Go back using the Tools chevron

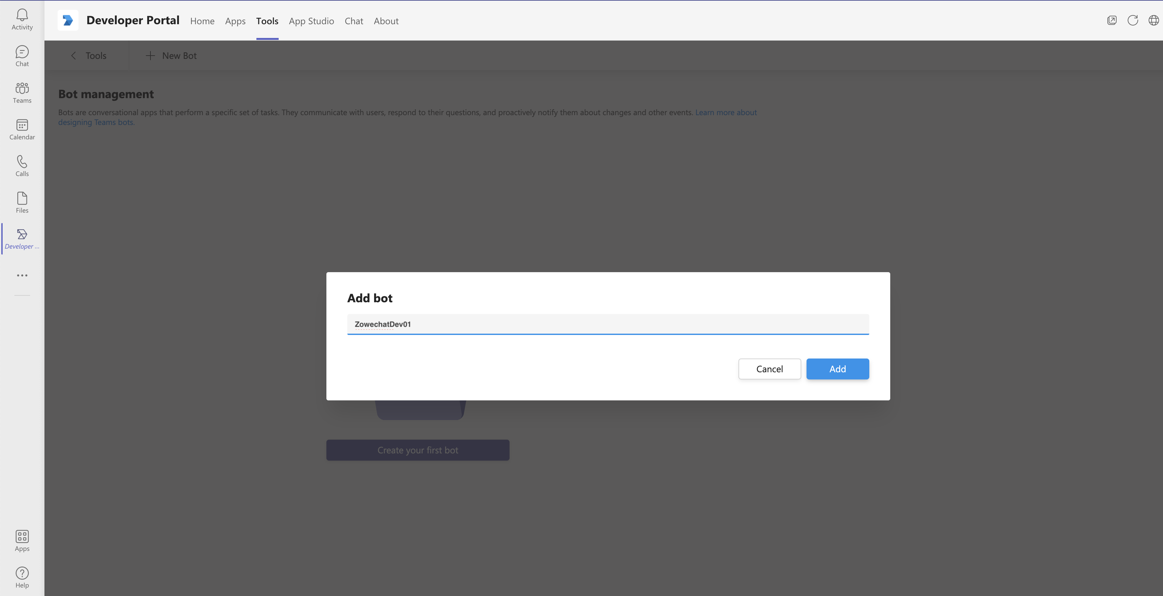74,56
